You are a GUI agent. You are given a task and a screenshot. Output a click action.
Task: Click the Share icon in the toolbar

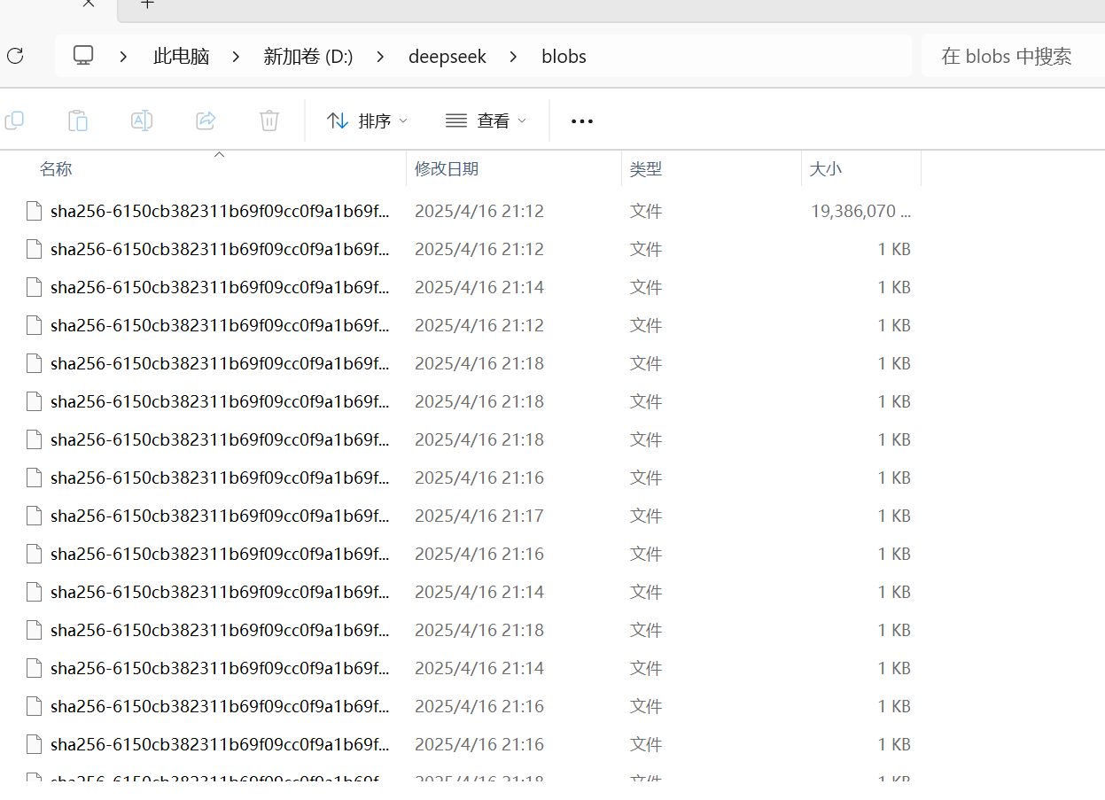pyautogui.click(x=206, y=120)
